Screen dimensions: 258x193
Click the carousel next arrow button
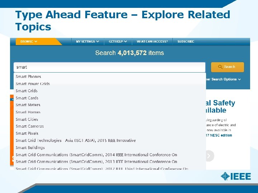209,156
